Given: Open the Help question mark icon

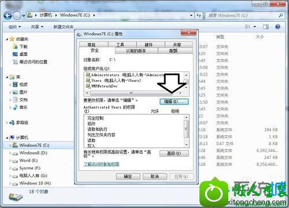Looking at the screenshot, I should tap(277, 27).
